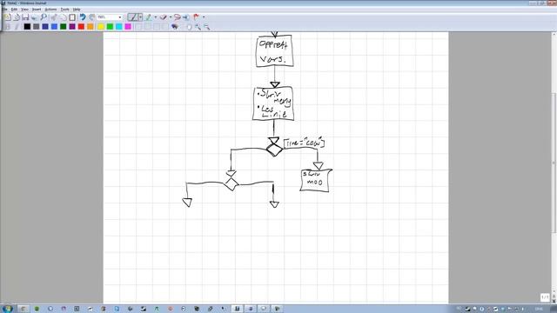
Task: Click the New Note toolbar icon
Action: tap(8, 17)
